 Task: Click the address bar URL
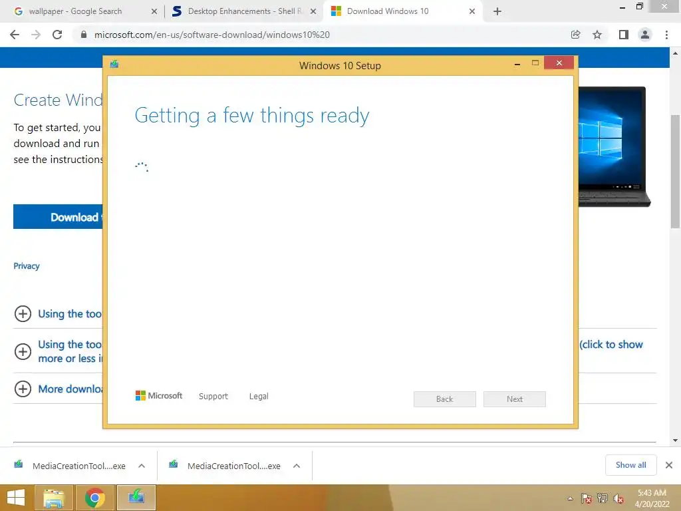[x=212, y=35]
